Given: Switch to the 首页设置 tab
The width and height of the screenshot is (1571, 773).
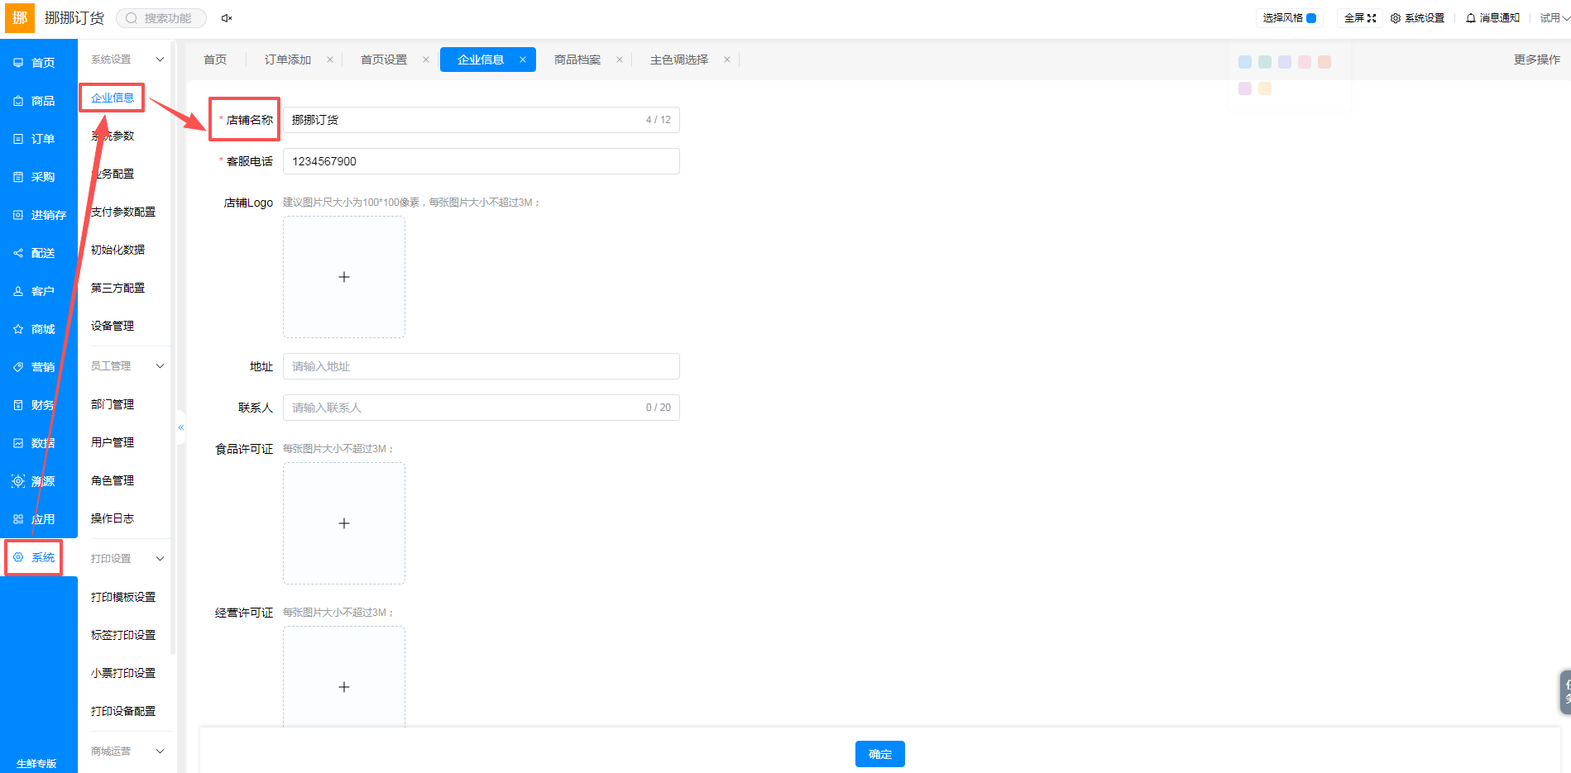Looking at the screenshot, I should coord(384,60).
